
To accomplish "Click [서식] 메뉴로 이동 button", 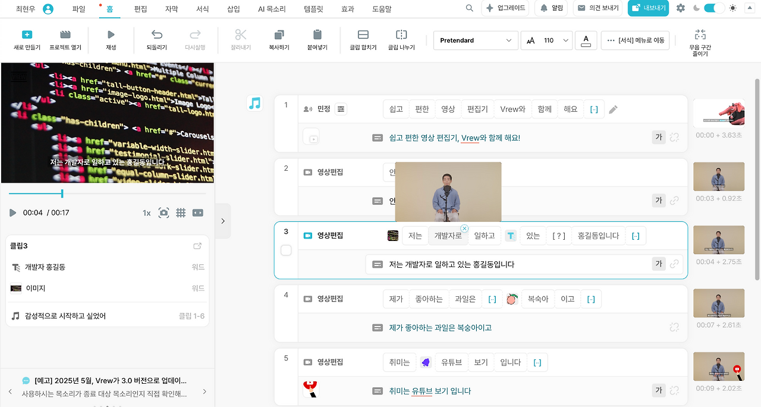I will (x=636, y=40).
